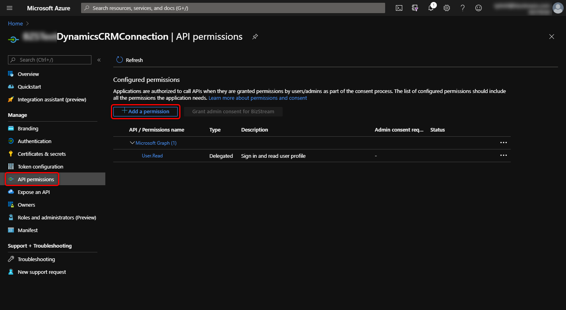Click the Microsoft Graph (1) link
Screen dimensions: 566x310
156,143
